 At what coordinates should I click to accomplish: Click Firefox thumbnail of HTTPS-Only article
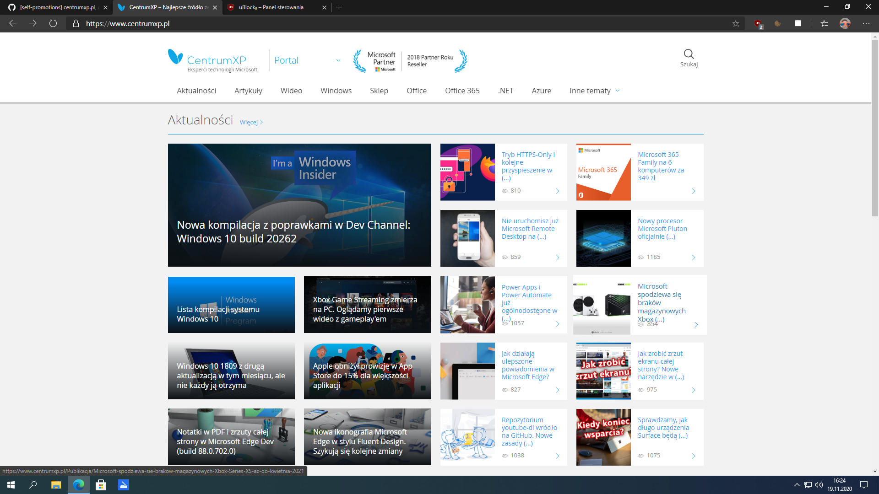coord(467,172)
